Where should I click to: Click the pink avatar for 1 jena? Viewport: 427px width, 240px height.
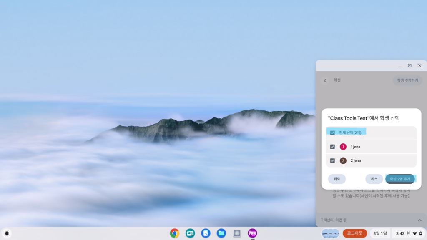(343, 147)
